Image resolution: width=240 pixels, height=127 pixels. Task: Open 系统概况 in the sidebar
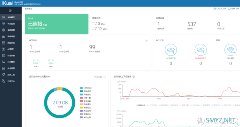pos(11,17)
